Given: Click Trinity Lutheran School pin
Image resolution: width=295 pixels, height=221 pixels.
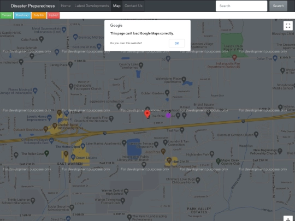Looking at the screenshot, I should tap(33, 200).
